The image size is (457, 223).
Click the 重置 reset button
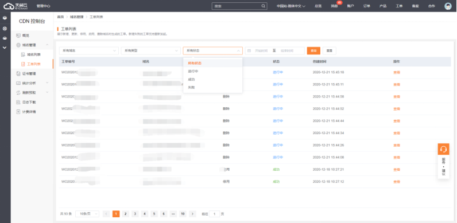point(330,50)
